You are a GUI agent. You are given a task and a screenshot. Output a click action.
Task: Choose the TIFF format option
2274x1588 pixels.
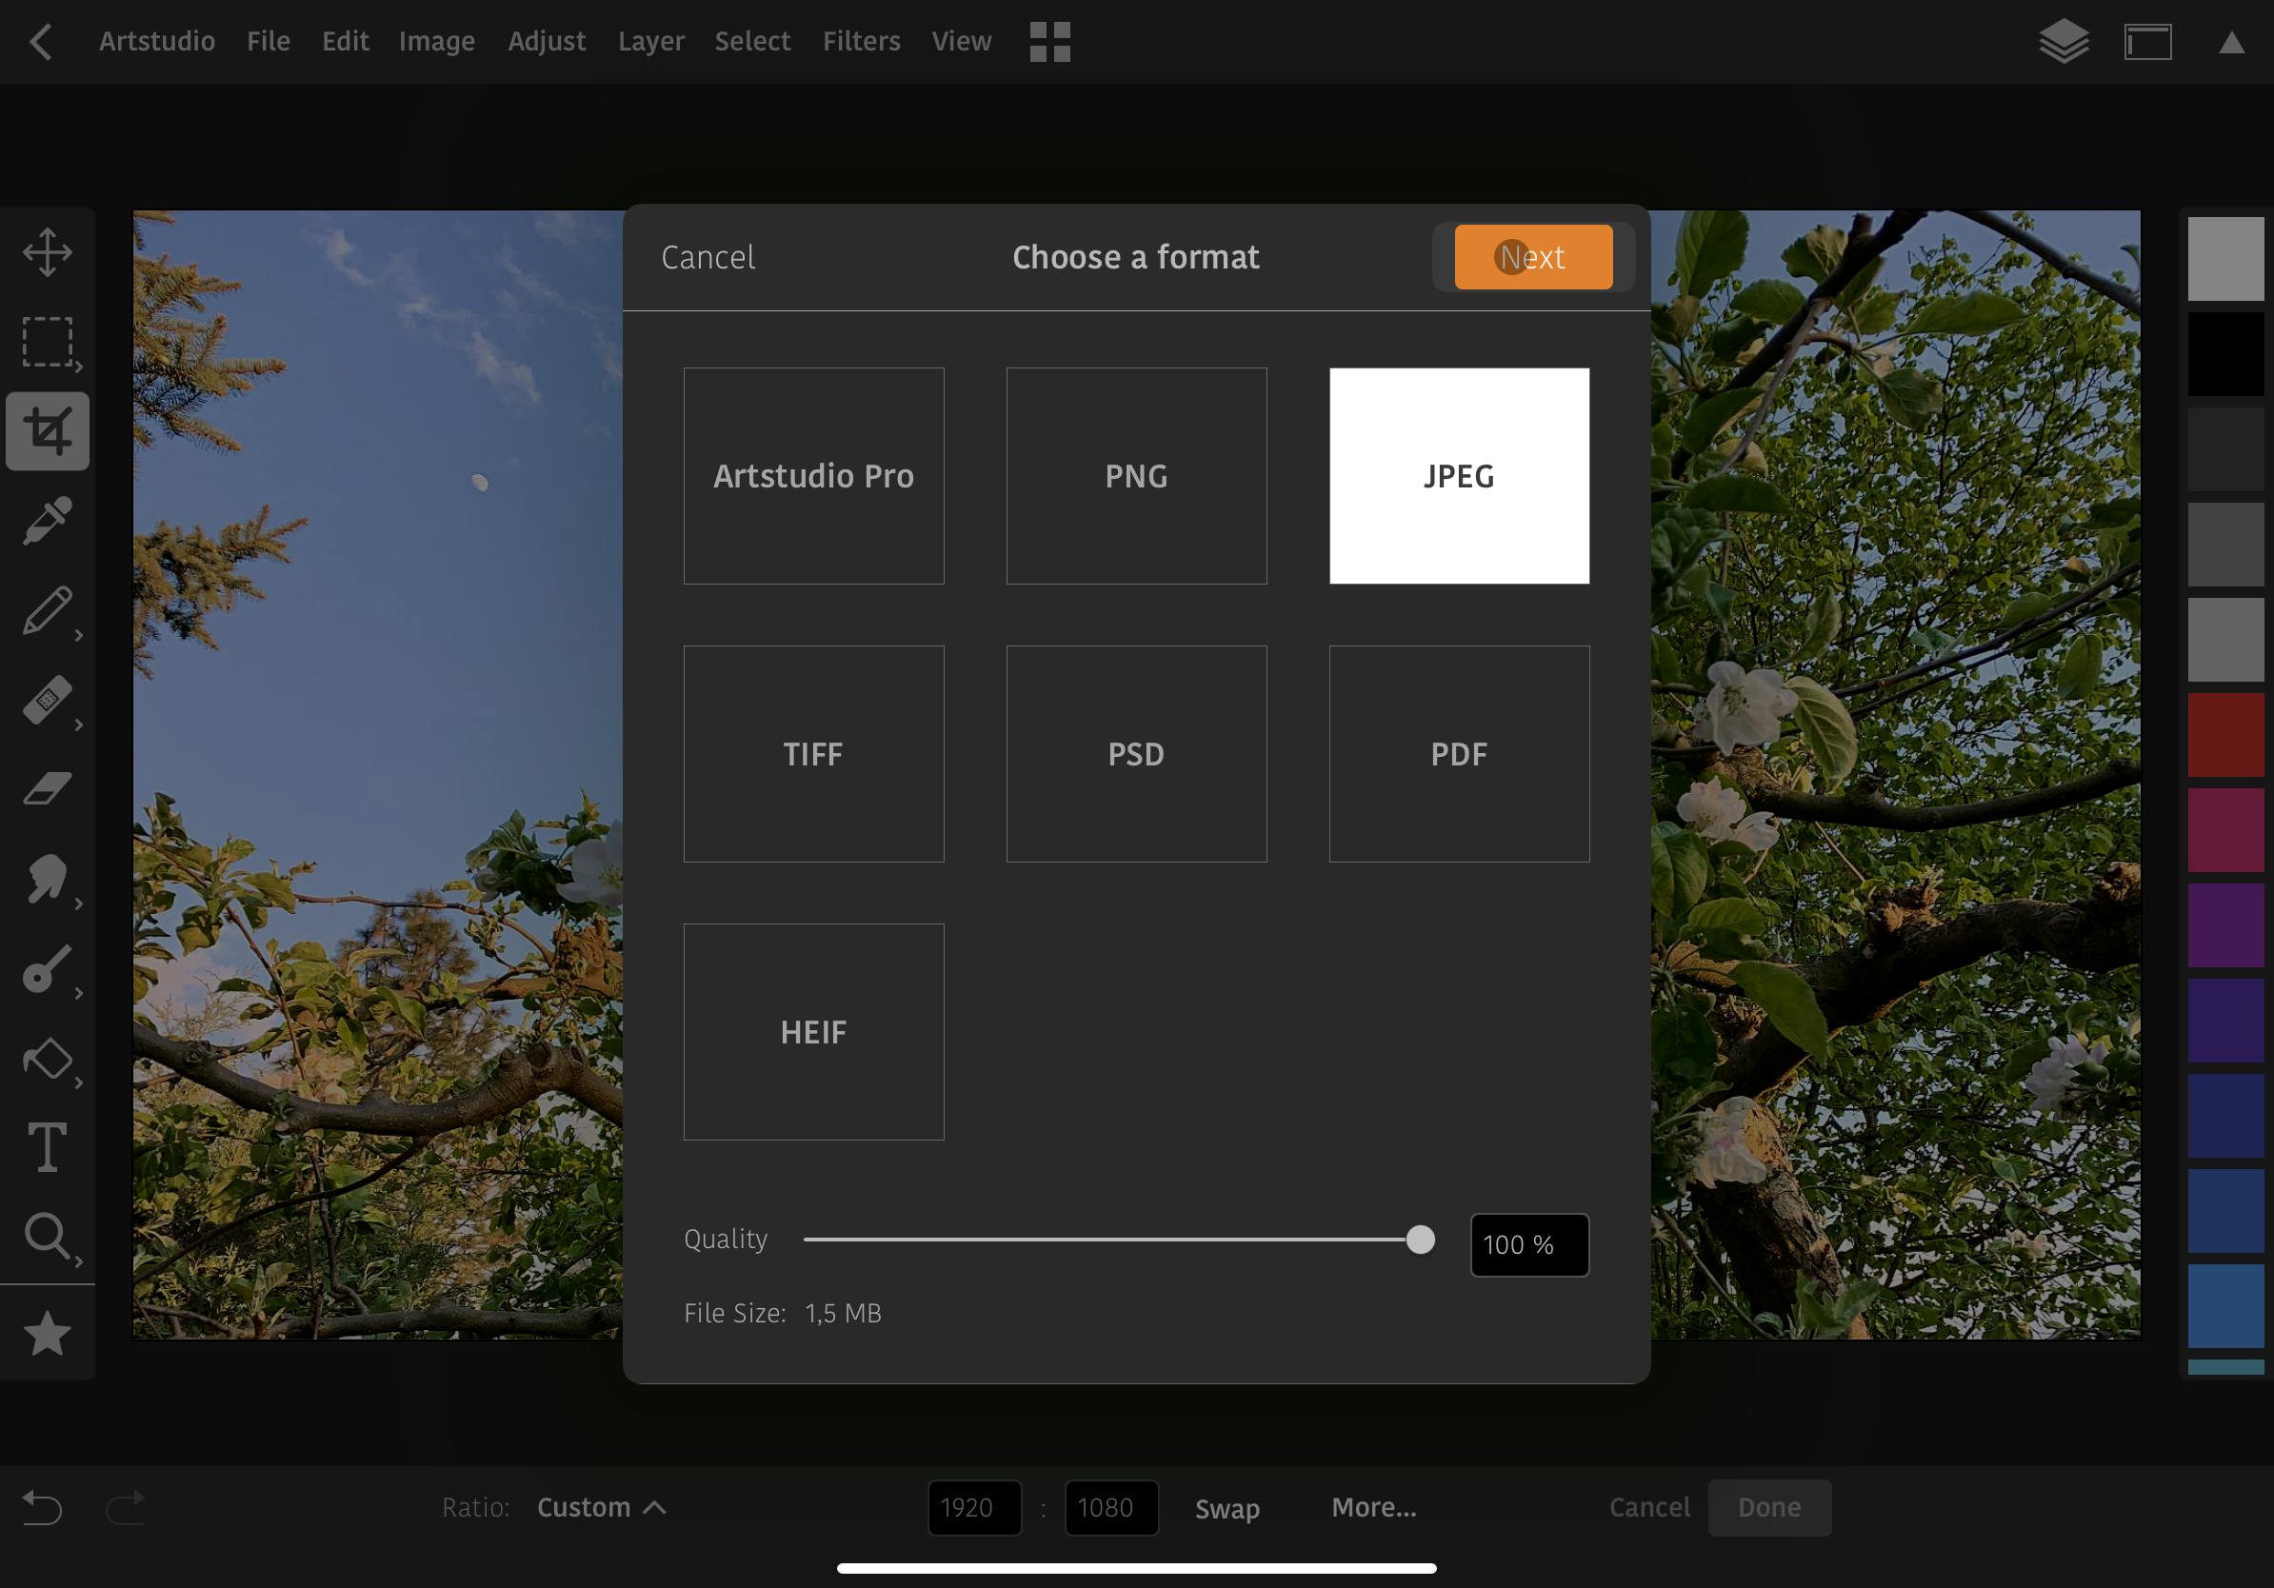813,754
